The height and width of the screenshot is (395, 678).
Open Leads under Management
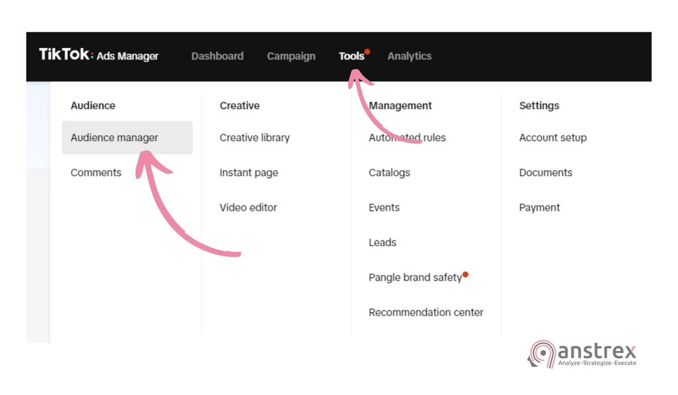click(382, 242)
